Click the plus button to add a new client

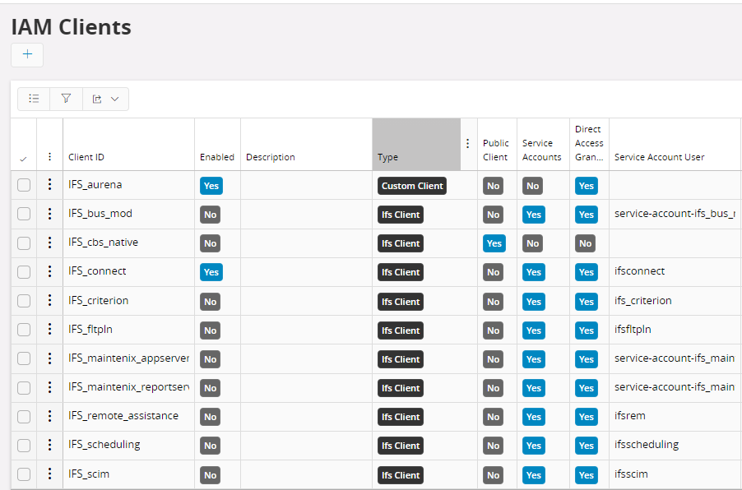click(x=26, y=54)
